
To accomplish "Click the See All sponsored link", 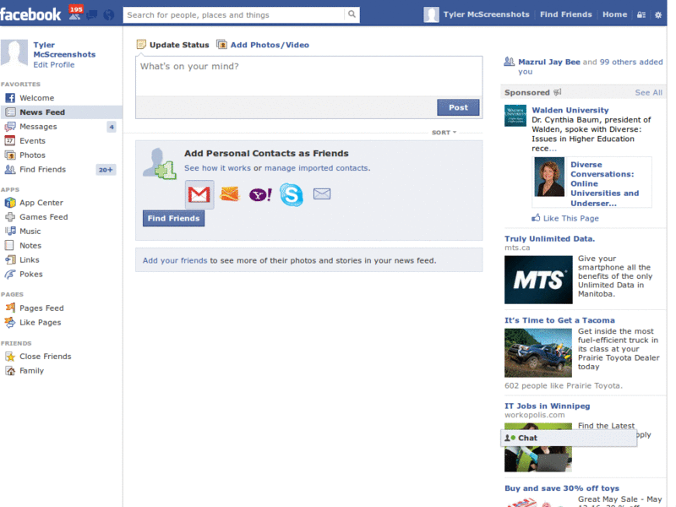I will click(648, 92).
